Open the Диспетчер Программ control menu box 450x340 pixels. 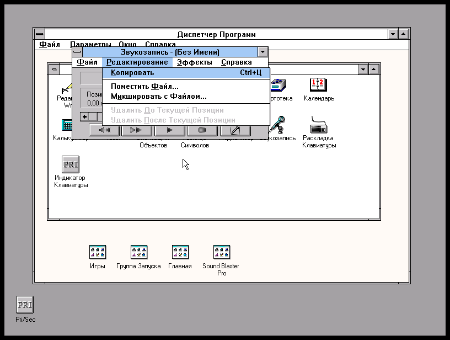(39, 34)
